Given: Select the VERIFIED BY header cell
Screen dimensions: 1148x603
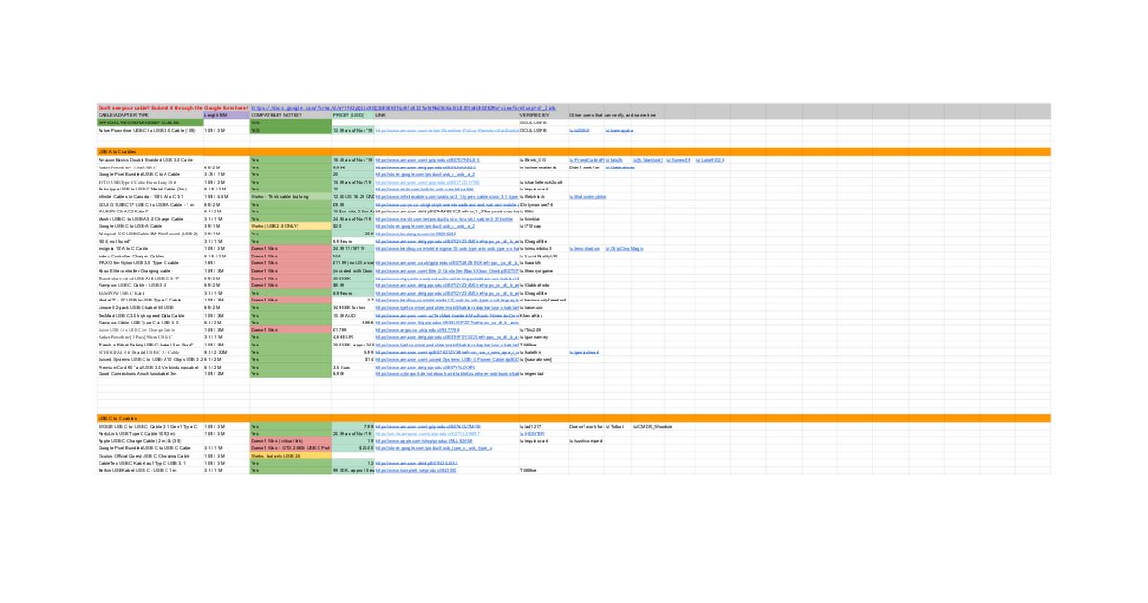Looking at the screenshot, I should pos(542,115).
